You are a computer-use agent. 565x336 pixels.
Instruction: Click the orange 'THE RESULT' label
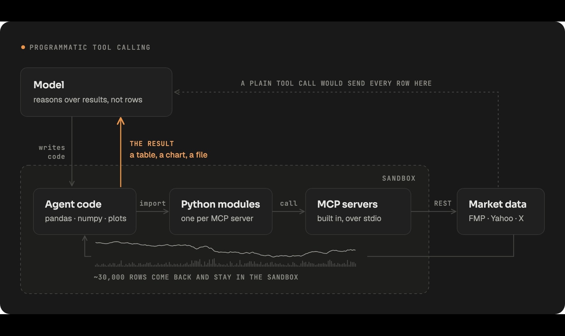[x=152, y=144]
